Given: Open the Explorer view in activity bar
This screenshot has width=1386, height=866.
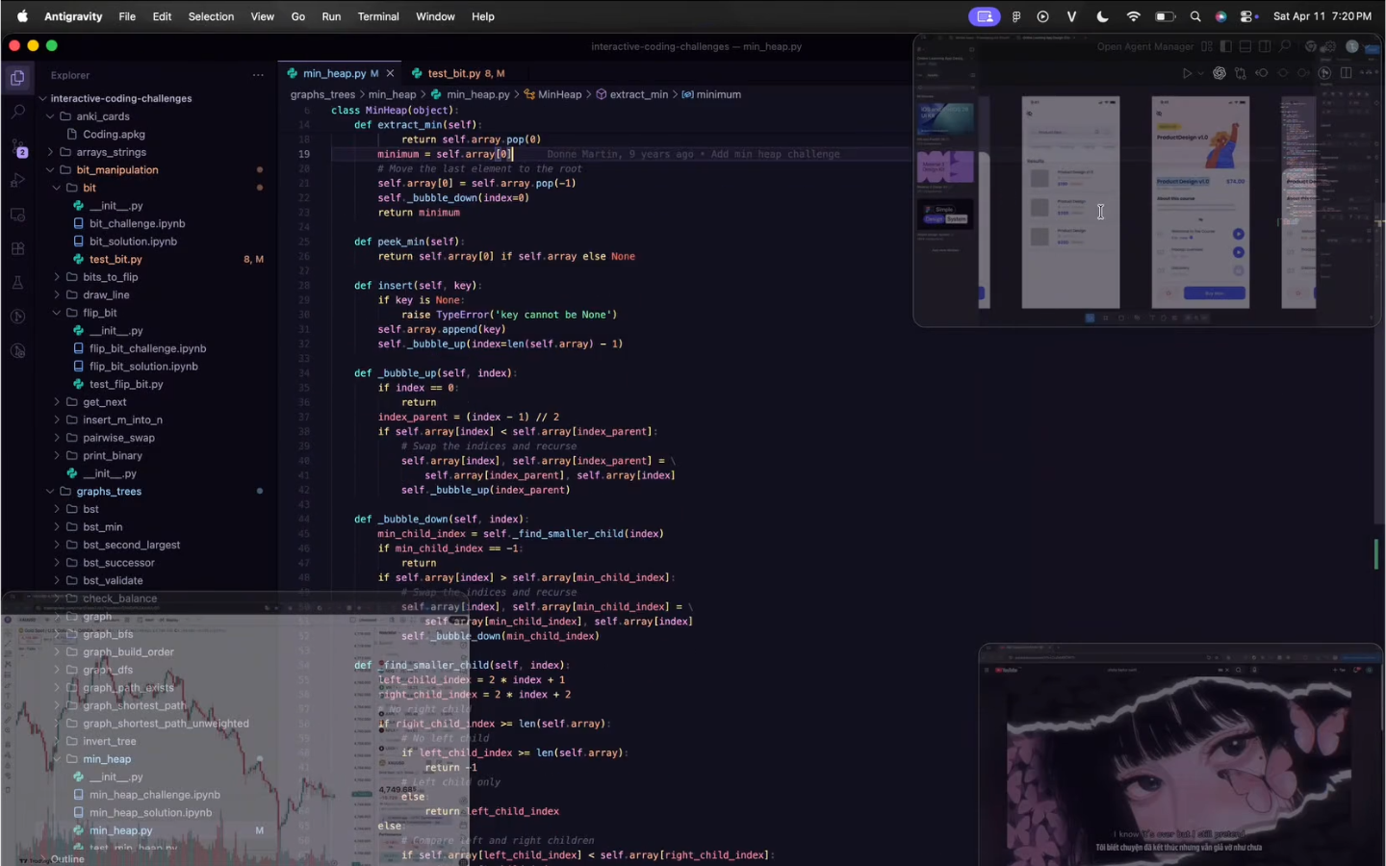Looking at the screenshot, I should [x=17, y=78].
